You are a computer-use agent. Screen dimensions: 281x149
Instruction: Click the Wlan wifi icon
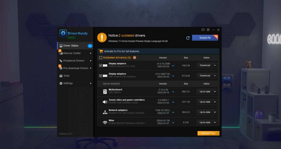105,122
